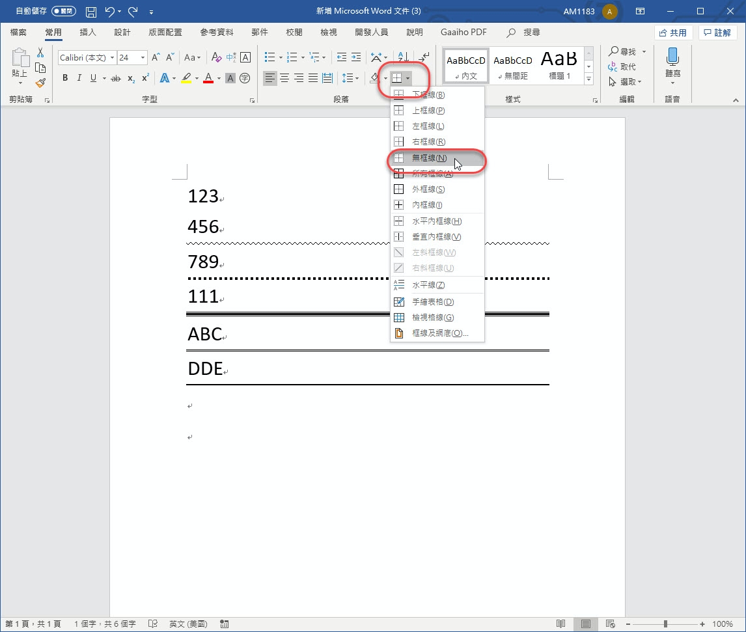
Task: Click the Cut scissors icon
Action: [40, 53]
